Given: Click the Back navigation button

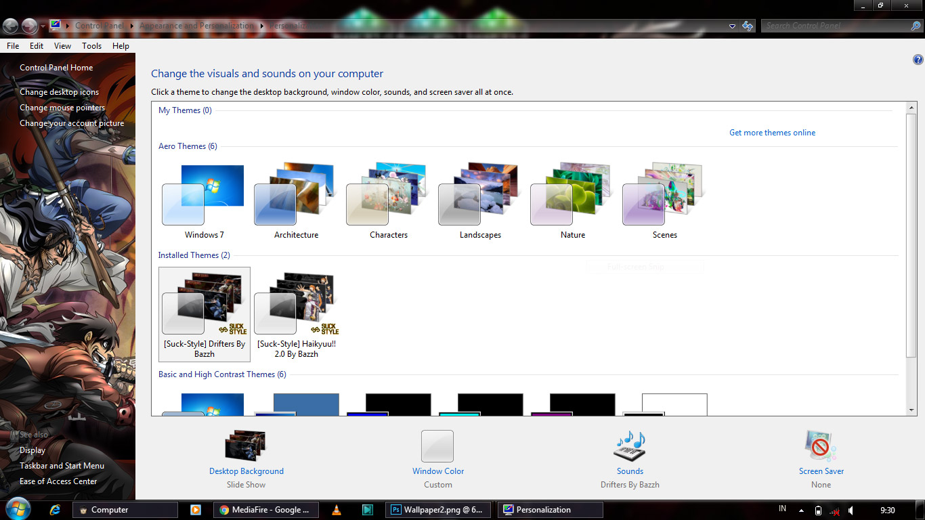Looking at the screenshot, I should [11, 26].
